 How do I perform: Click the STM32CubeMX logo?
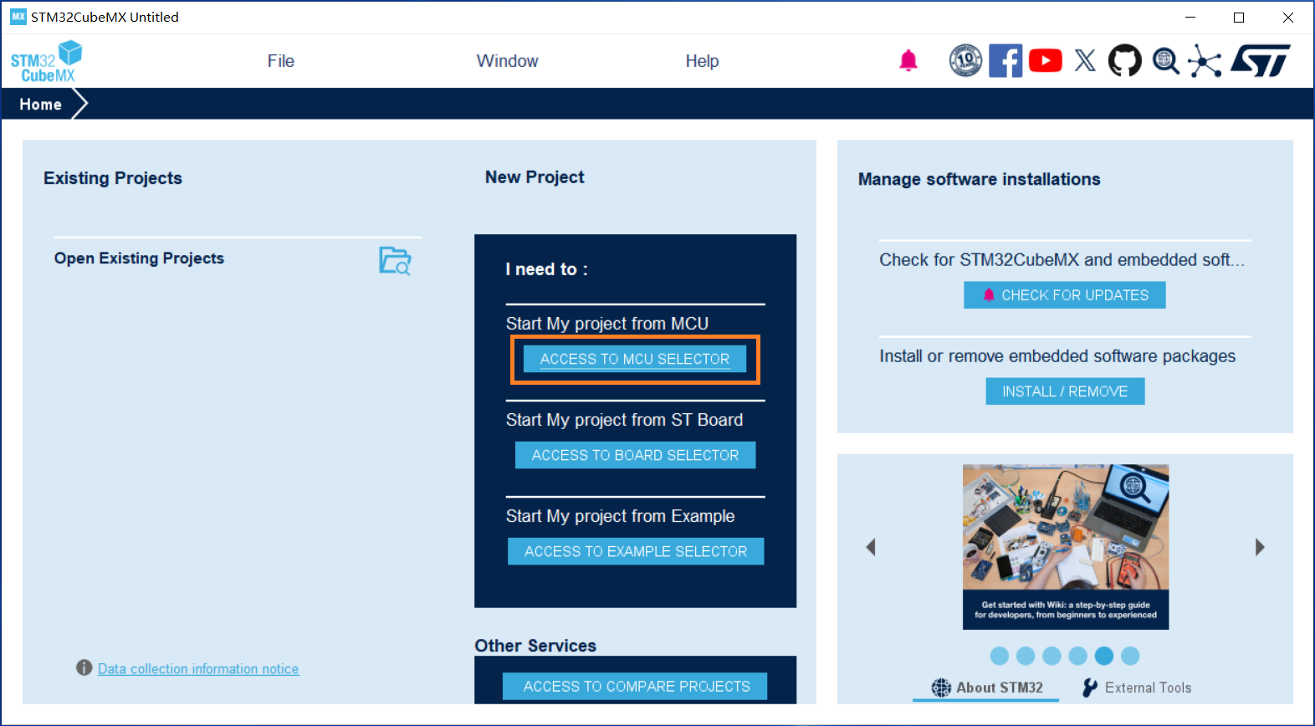pyautogui.click(x=47, y=62)
